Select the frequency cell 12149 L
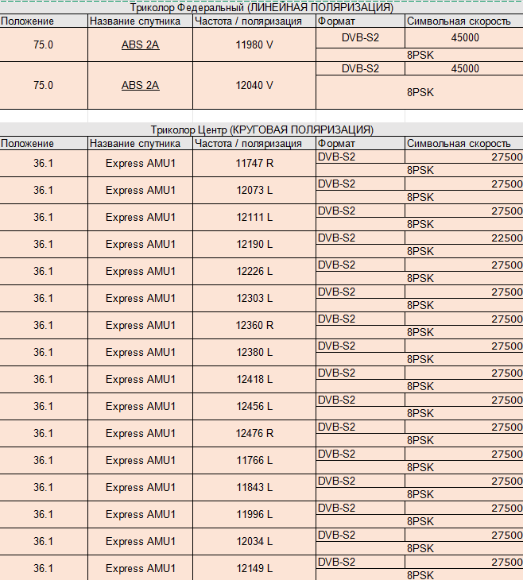 click(x=254, y=568)
